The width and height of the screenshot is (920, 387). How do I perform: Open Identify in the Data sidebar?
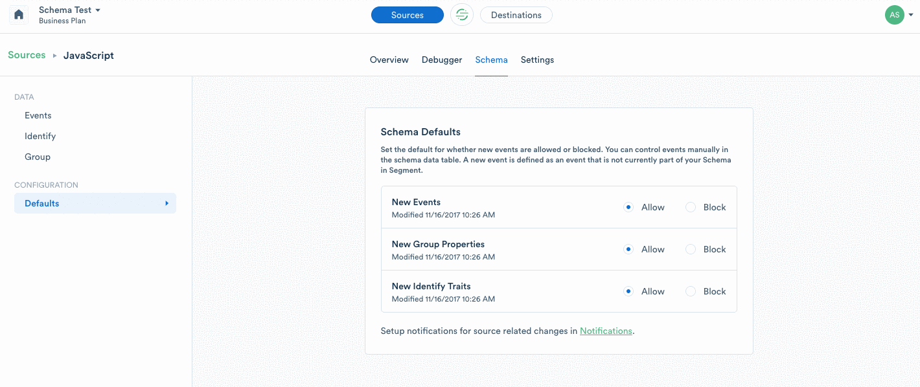click(x=40, y=136)
